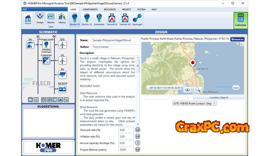The height and width of the screenshot is (156, 269).
Task: Select the Thermal #1 load icon
Action: point(112,19)
